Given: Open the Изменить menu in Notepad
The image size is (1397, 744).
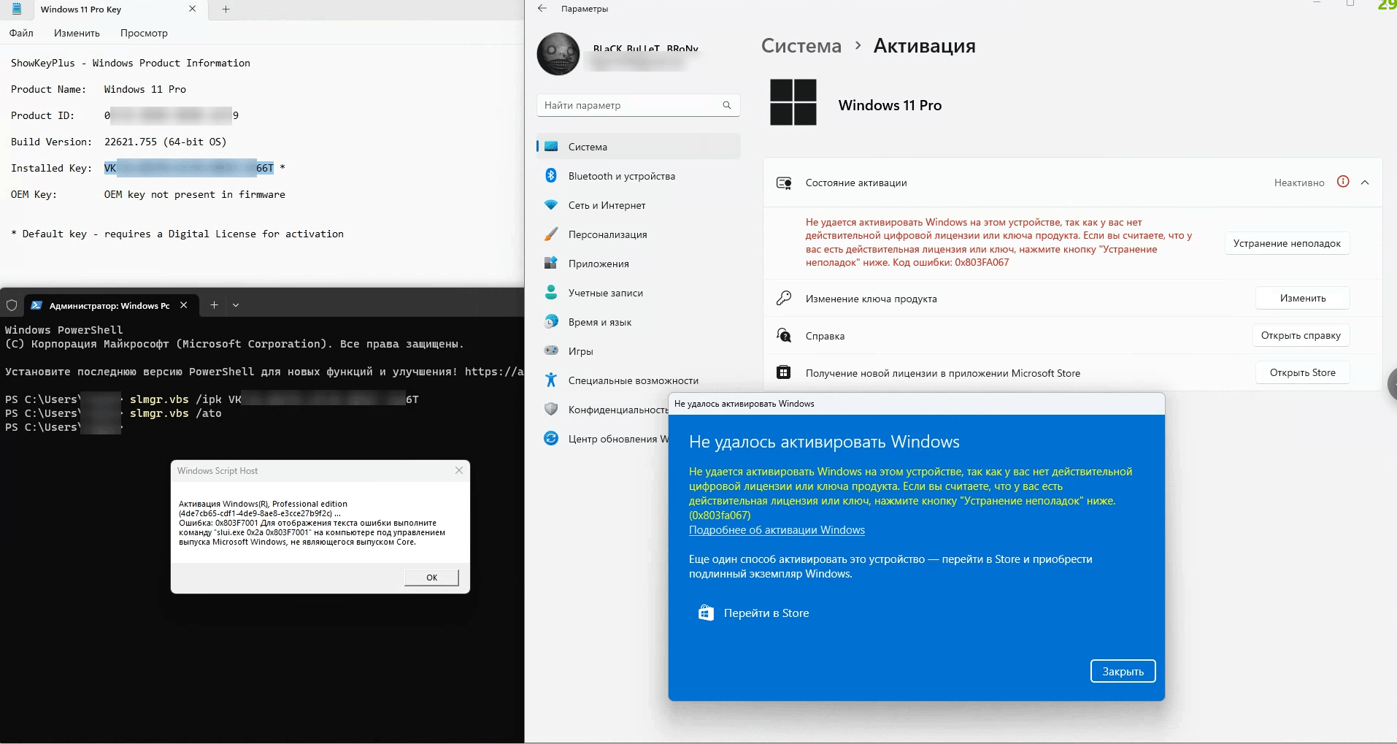Looking at the screenshot, I should (77, 33).
